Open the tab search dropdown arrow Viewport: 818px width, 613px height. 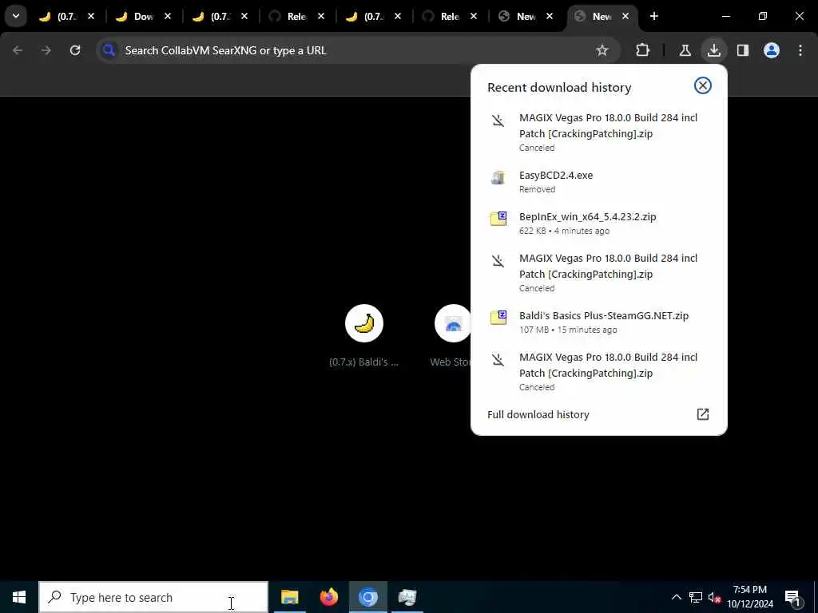pos(16,16)
